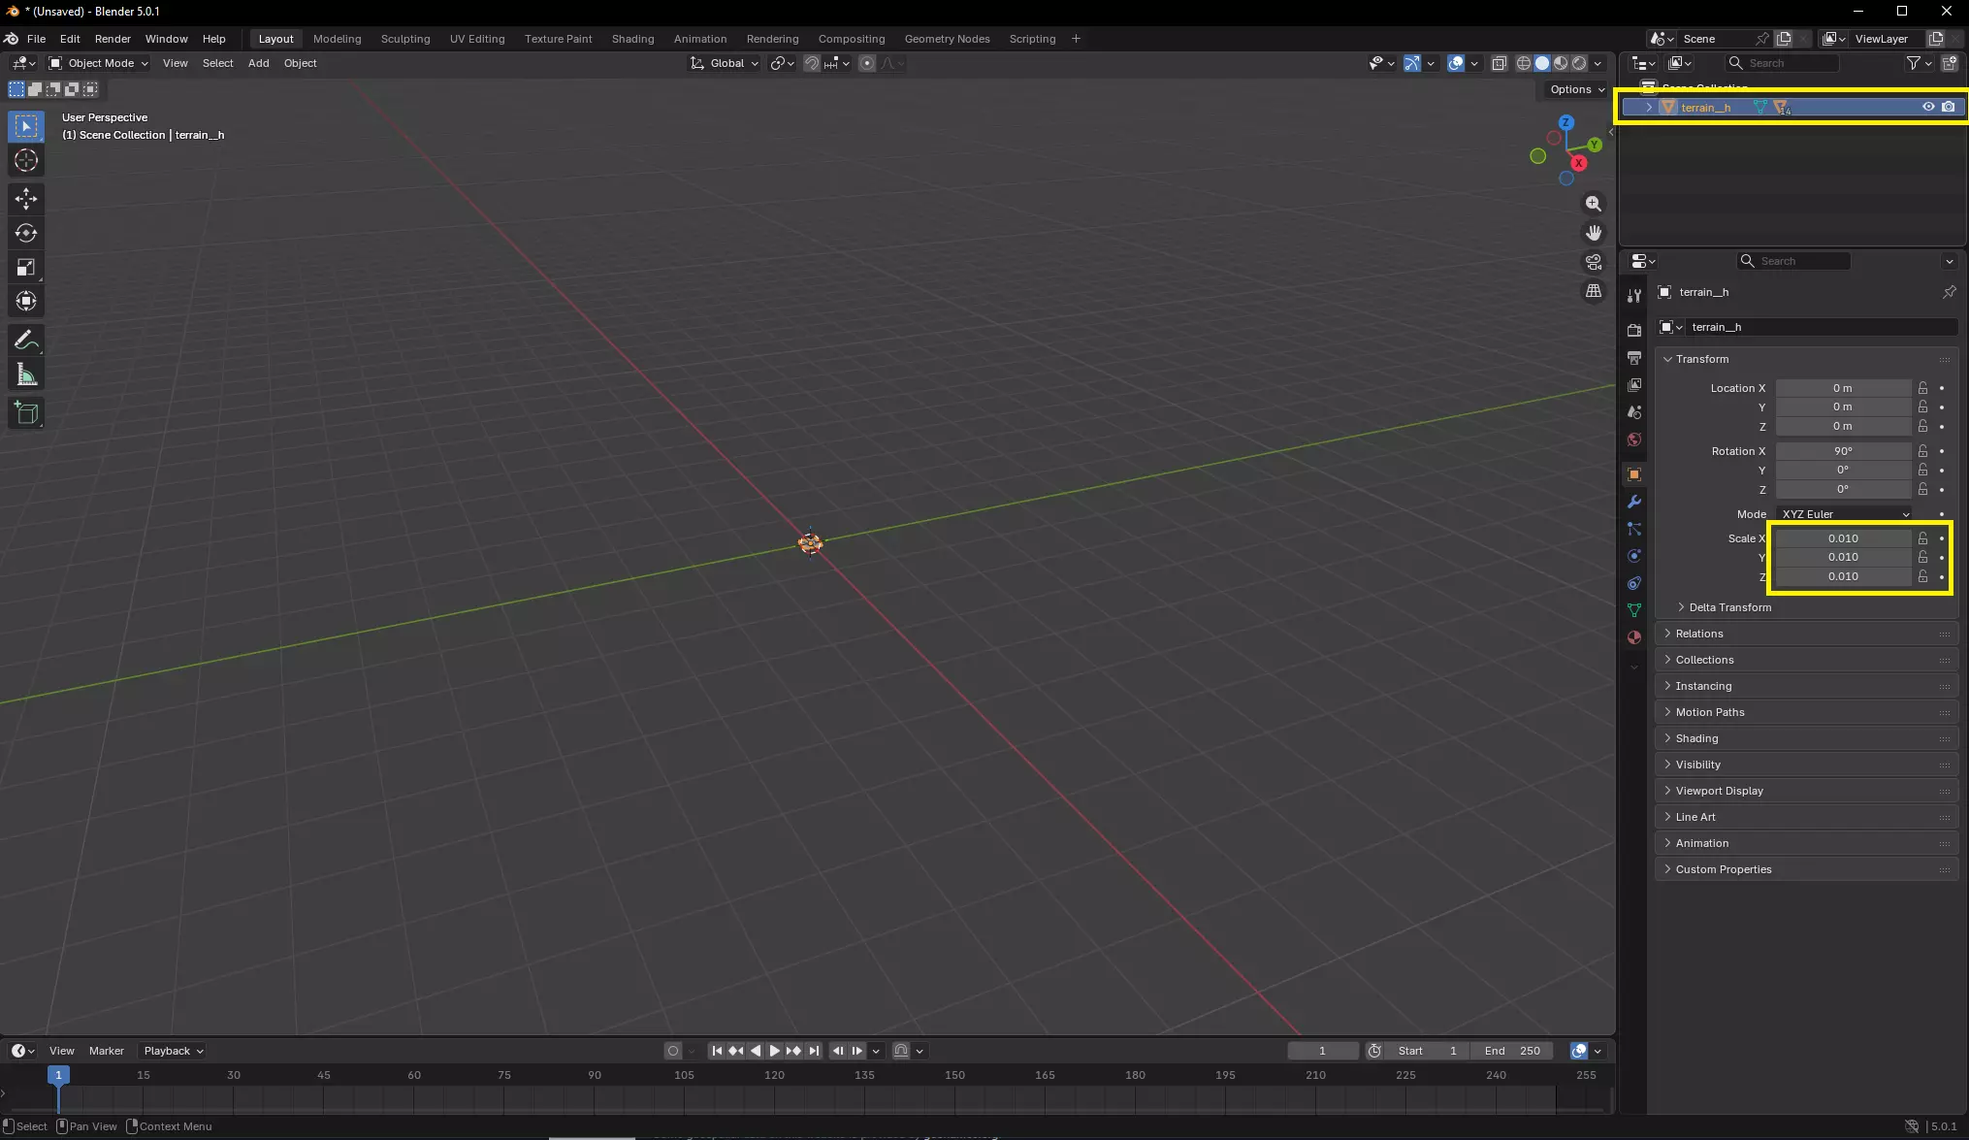Image resolution: width=1969 pixels, height=1140 pixels.
Task: Open the Modifiers properties tab
Action: [x=1634, y=502]
